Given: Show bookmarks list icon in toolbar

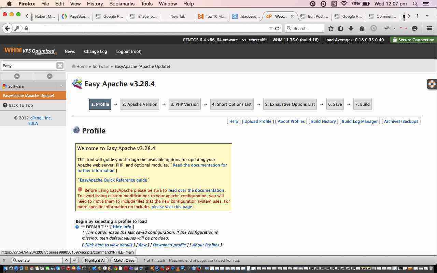Looking at the screenshot, I should click(340, 28).
